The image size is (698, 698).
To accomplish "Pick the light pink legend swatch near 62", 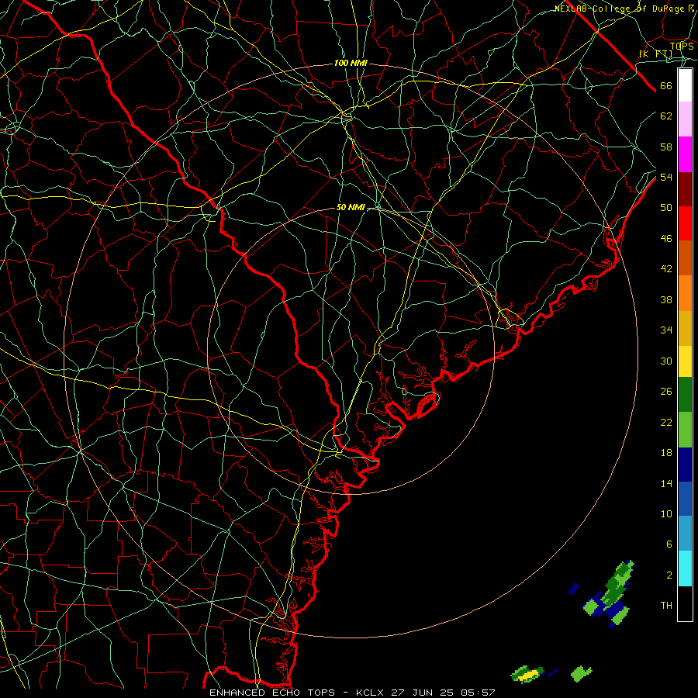I will point(685,119).
